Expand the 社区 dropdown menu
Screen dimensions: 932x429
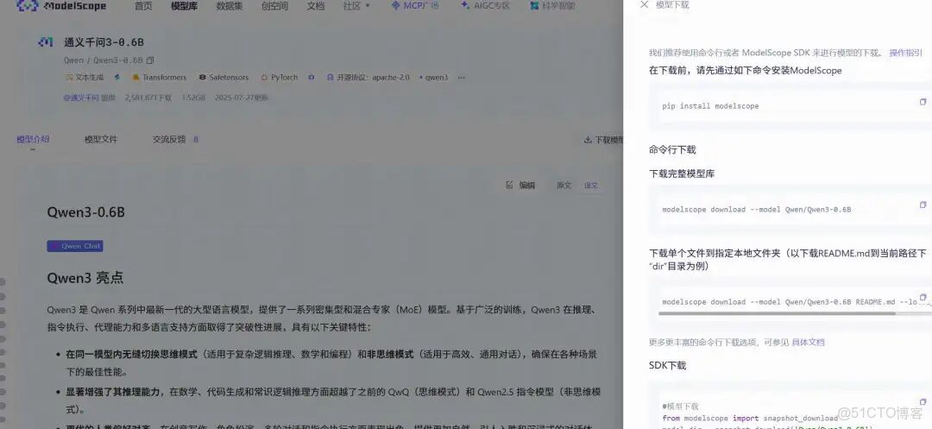[x=356, y=7]
